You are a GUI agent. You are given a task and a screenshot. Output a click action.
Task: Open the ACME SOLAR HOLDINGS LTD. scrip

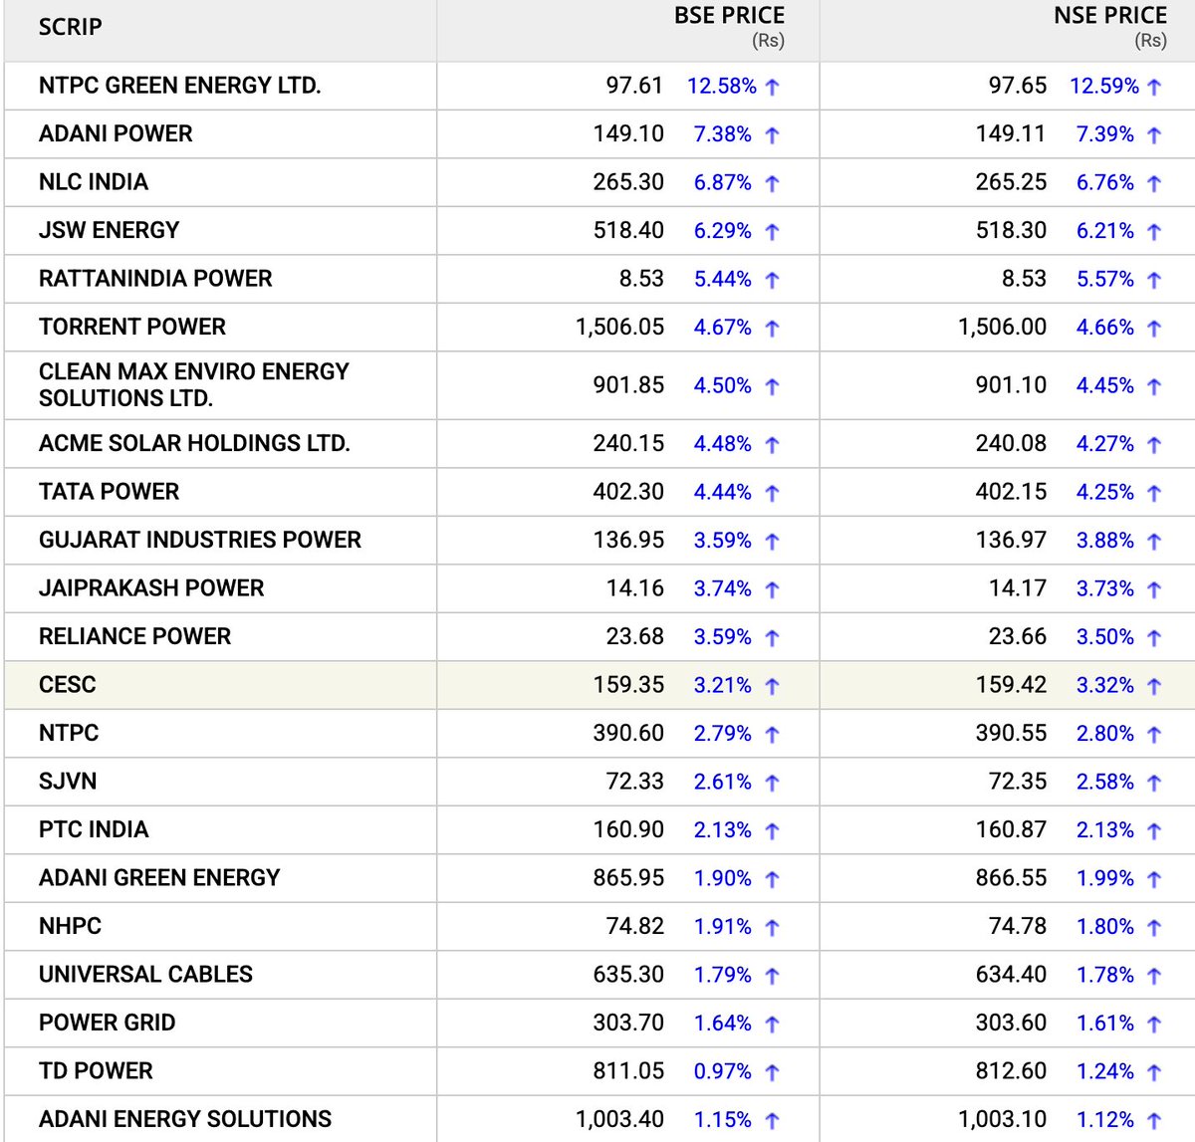(194, 443)
